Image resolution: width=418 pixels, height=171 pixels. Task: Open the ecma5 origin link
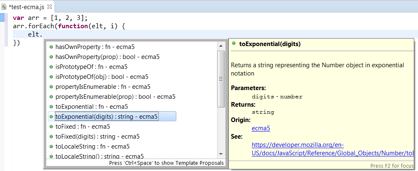pyautogui.click(x=261, y=129)
